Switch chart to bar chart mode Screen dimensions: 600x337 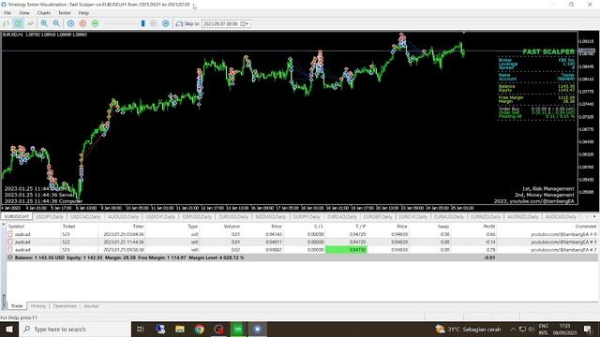tap(7, 23)
